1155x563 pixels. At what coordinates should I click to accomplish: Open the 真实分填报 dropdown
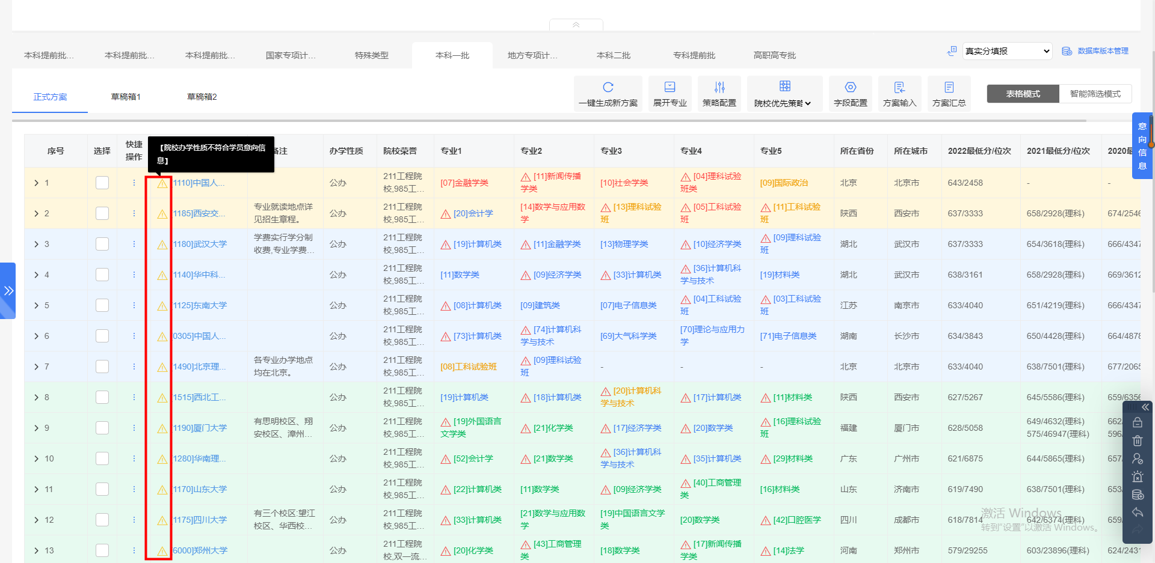(1007, 51)
